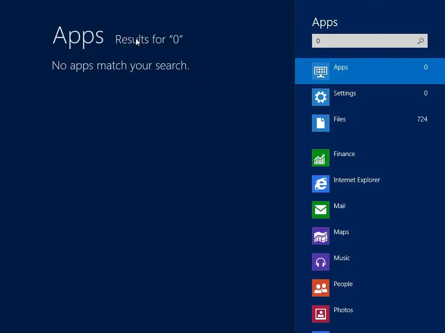Viewport: 445px width, 333px height.
Task: Open the Finance chart icon
Action: (320, 158)
